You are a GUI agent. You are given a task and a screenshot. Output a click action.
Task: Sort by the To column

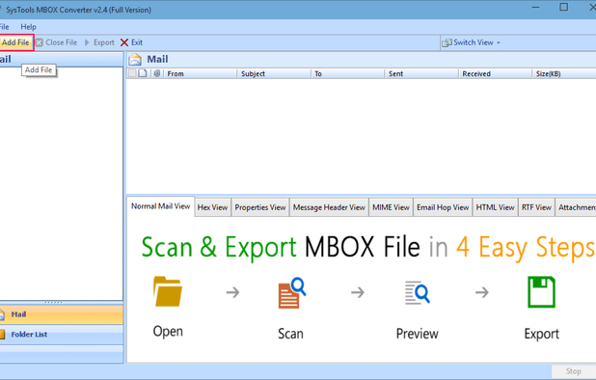point(348,73)
